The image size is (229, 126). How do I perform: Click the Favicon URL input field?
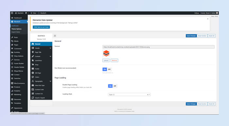click(158, 47)
